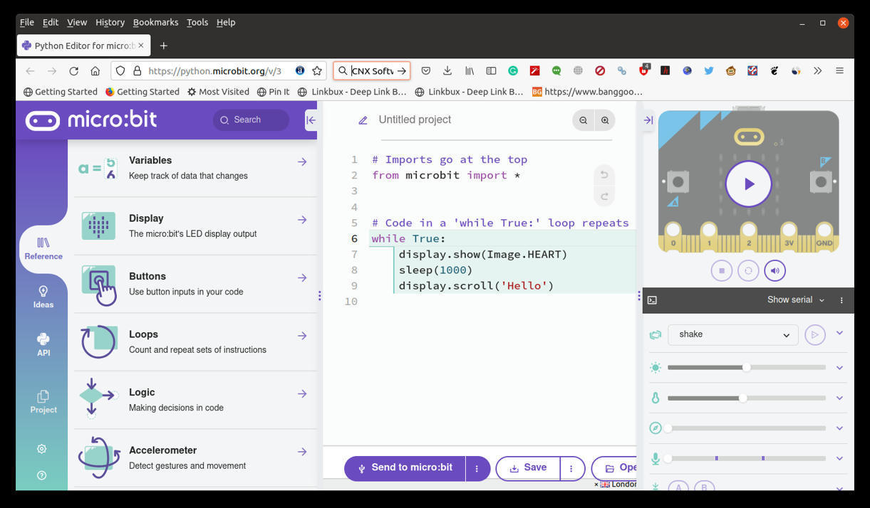The height and width of the screenshot is (508, 870).
Task: Mute the simulator sound
Action: tap(775, 270)
